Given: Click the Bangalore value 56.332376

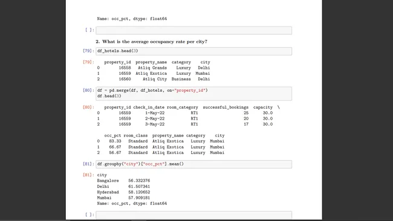Looking at the screenshot, I should [139, 181].
